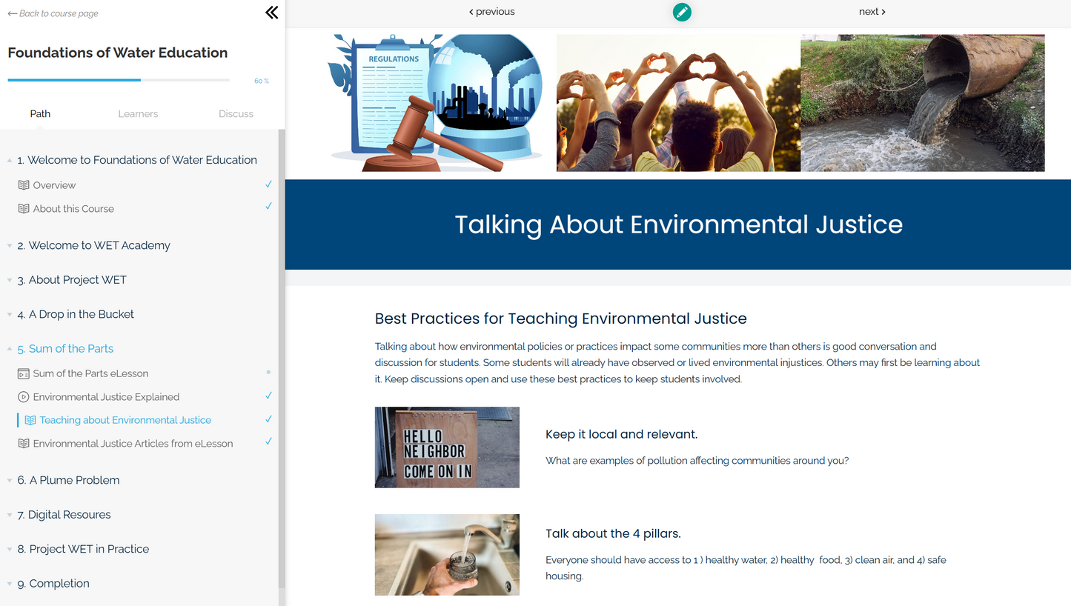Open the Discuss tab
This screenshot has width=1071, height=606.
pos(236,113)
